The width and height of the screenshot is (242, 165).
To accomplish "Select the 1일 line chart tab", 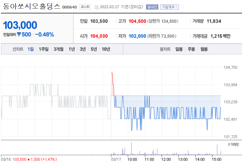I will click(x=30, y=49).
